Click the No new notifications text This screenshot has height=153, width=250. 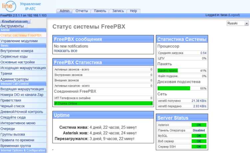pos(71,46)
